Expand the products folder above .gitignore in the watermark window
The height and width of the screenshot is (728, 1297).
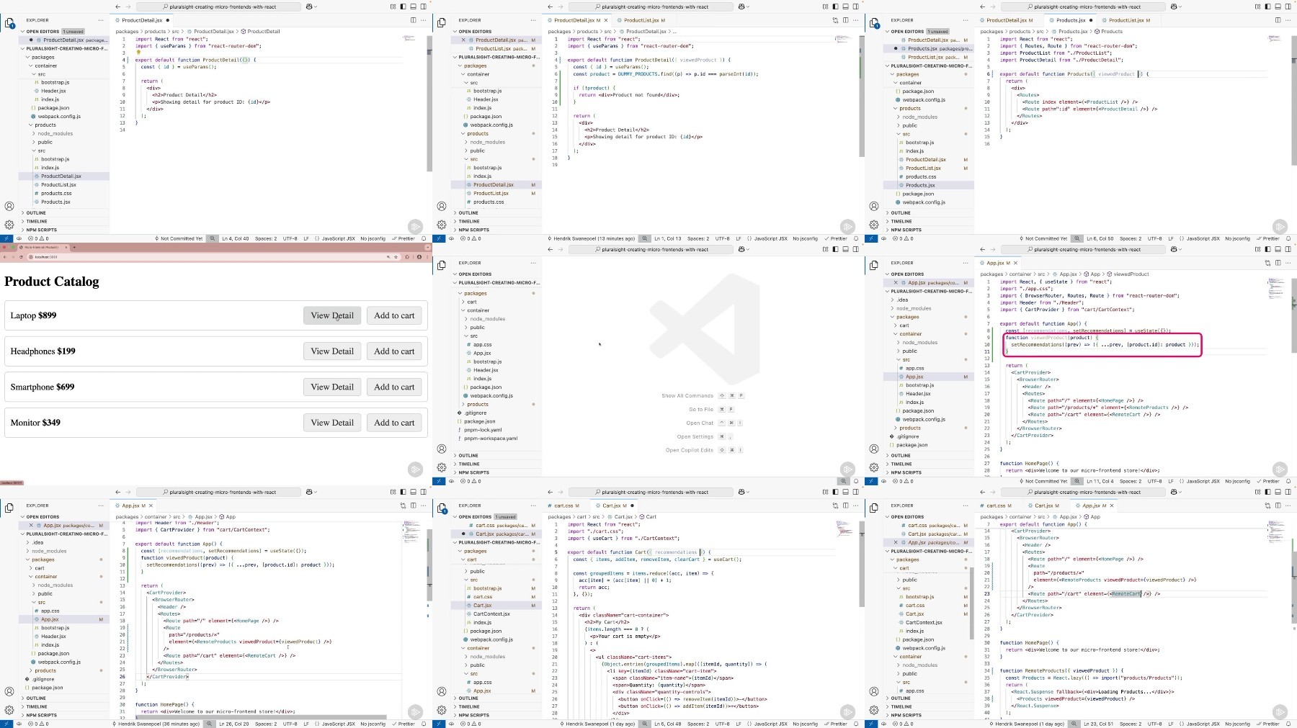tap(477, 404)
